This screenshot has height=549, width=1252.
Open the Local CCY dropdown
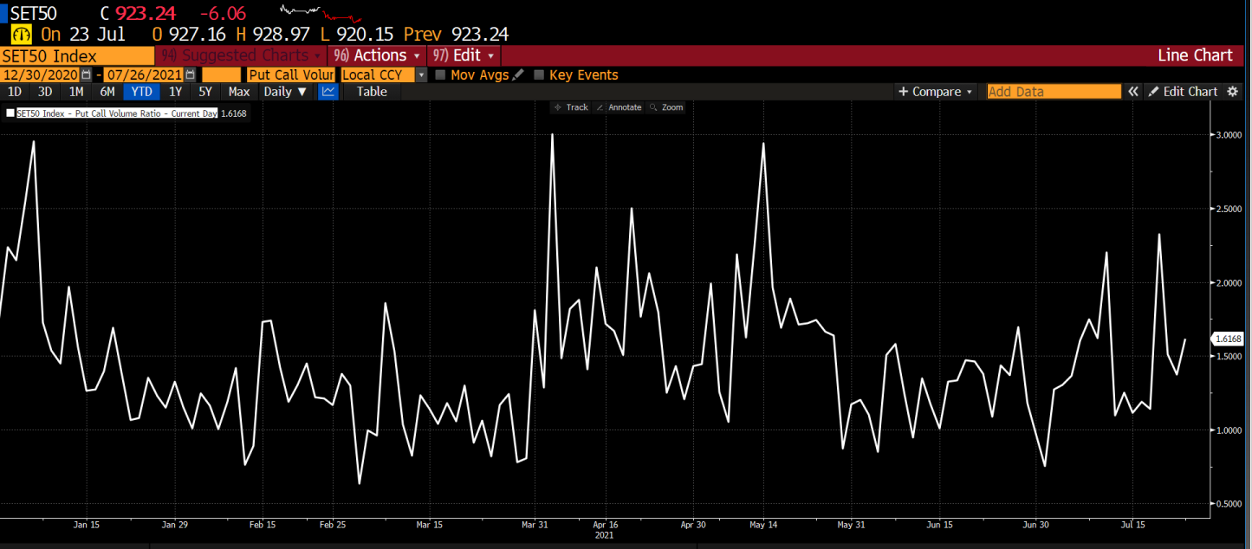[420, 74]
